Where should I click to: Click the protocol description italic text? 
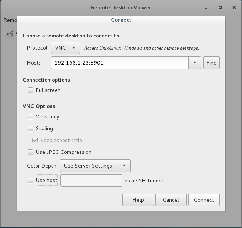pyautogui.click(x=141, y=48)
